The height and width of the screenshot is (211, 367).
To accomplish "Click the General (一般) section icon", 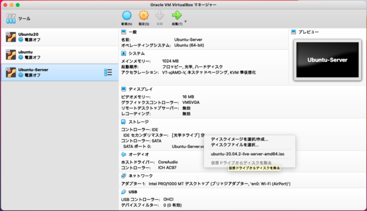I will [124, 32].
